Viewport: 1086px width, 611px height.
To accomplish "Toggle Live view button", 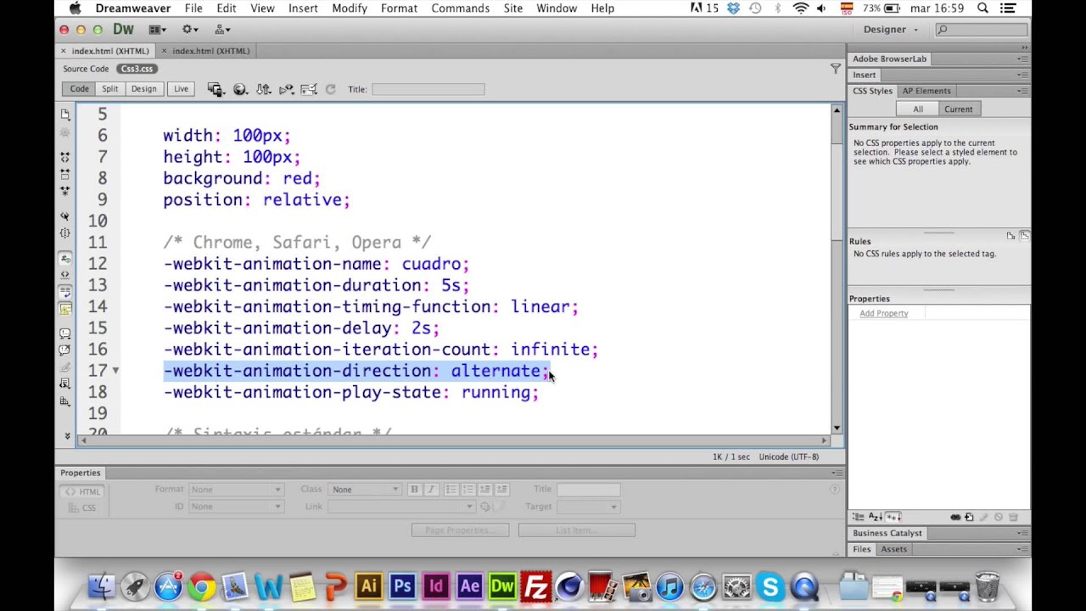I will click(x=181, y=89).
